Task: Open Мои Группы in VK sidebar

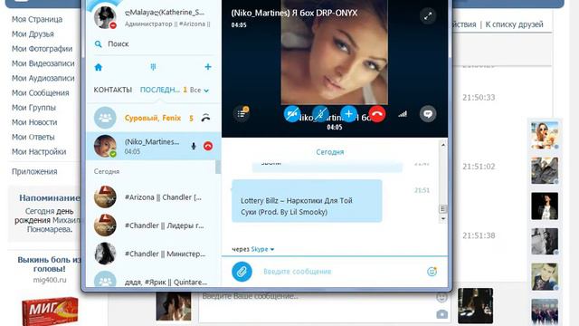Action: pyautogui.click(x=33, y=108)
